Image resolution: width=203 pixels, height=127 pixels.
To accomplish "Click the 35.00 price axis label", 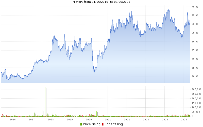I will point(195,68).
